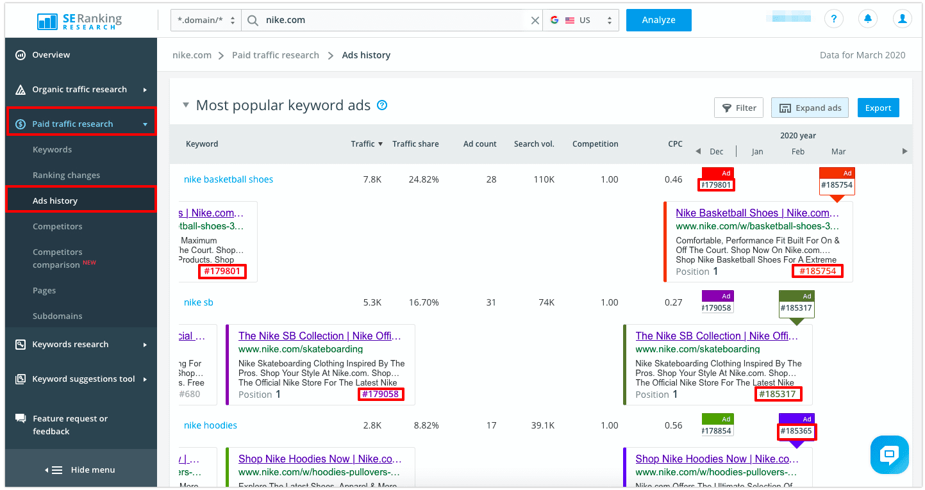Select green ad marker #178854

click(717, 425)
